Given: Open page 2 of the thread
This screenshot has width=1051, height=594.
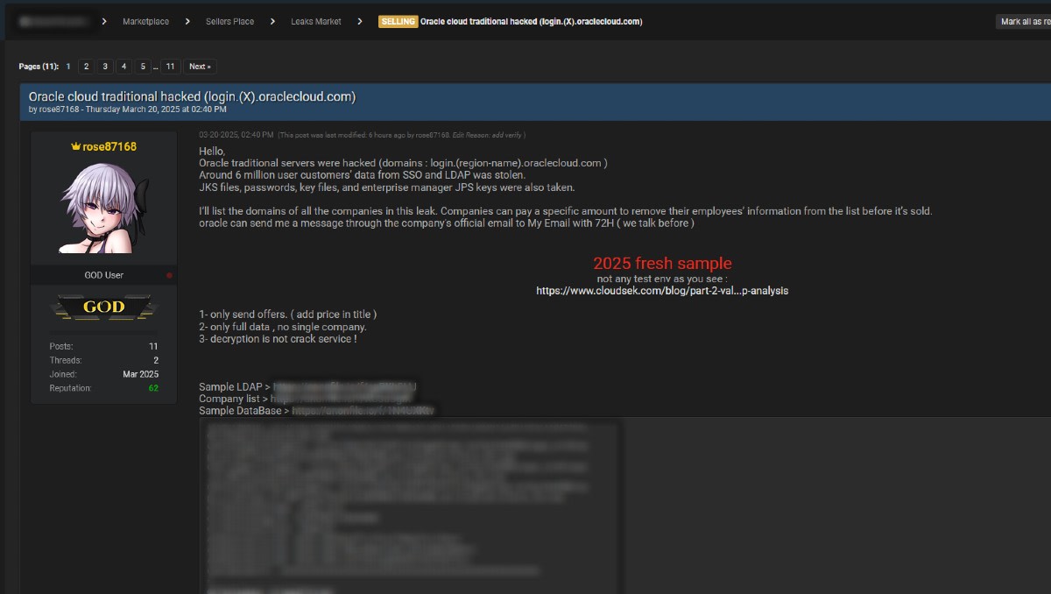Looking at the screenshot, I should (86, 66).
